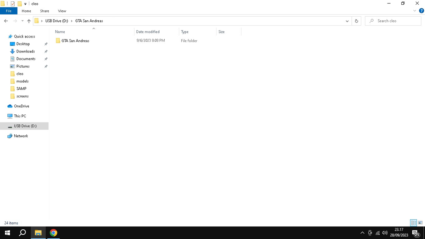The image size is (425, 239).
Task: Click GTA San Andreas breadcrumb in address bar
Action: [89, 21]
